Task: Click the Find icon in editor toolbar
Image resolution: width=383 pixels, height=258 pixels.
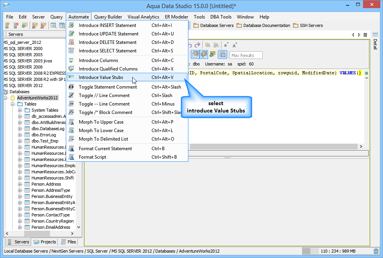Action: 208,45
